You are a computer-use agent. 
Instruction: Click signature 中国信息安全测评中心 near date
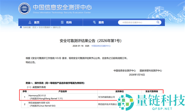[x=125, y=71]
